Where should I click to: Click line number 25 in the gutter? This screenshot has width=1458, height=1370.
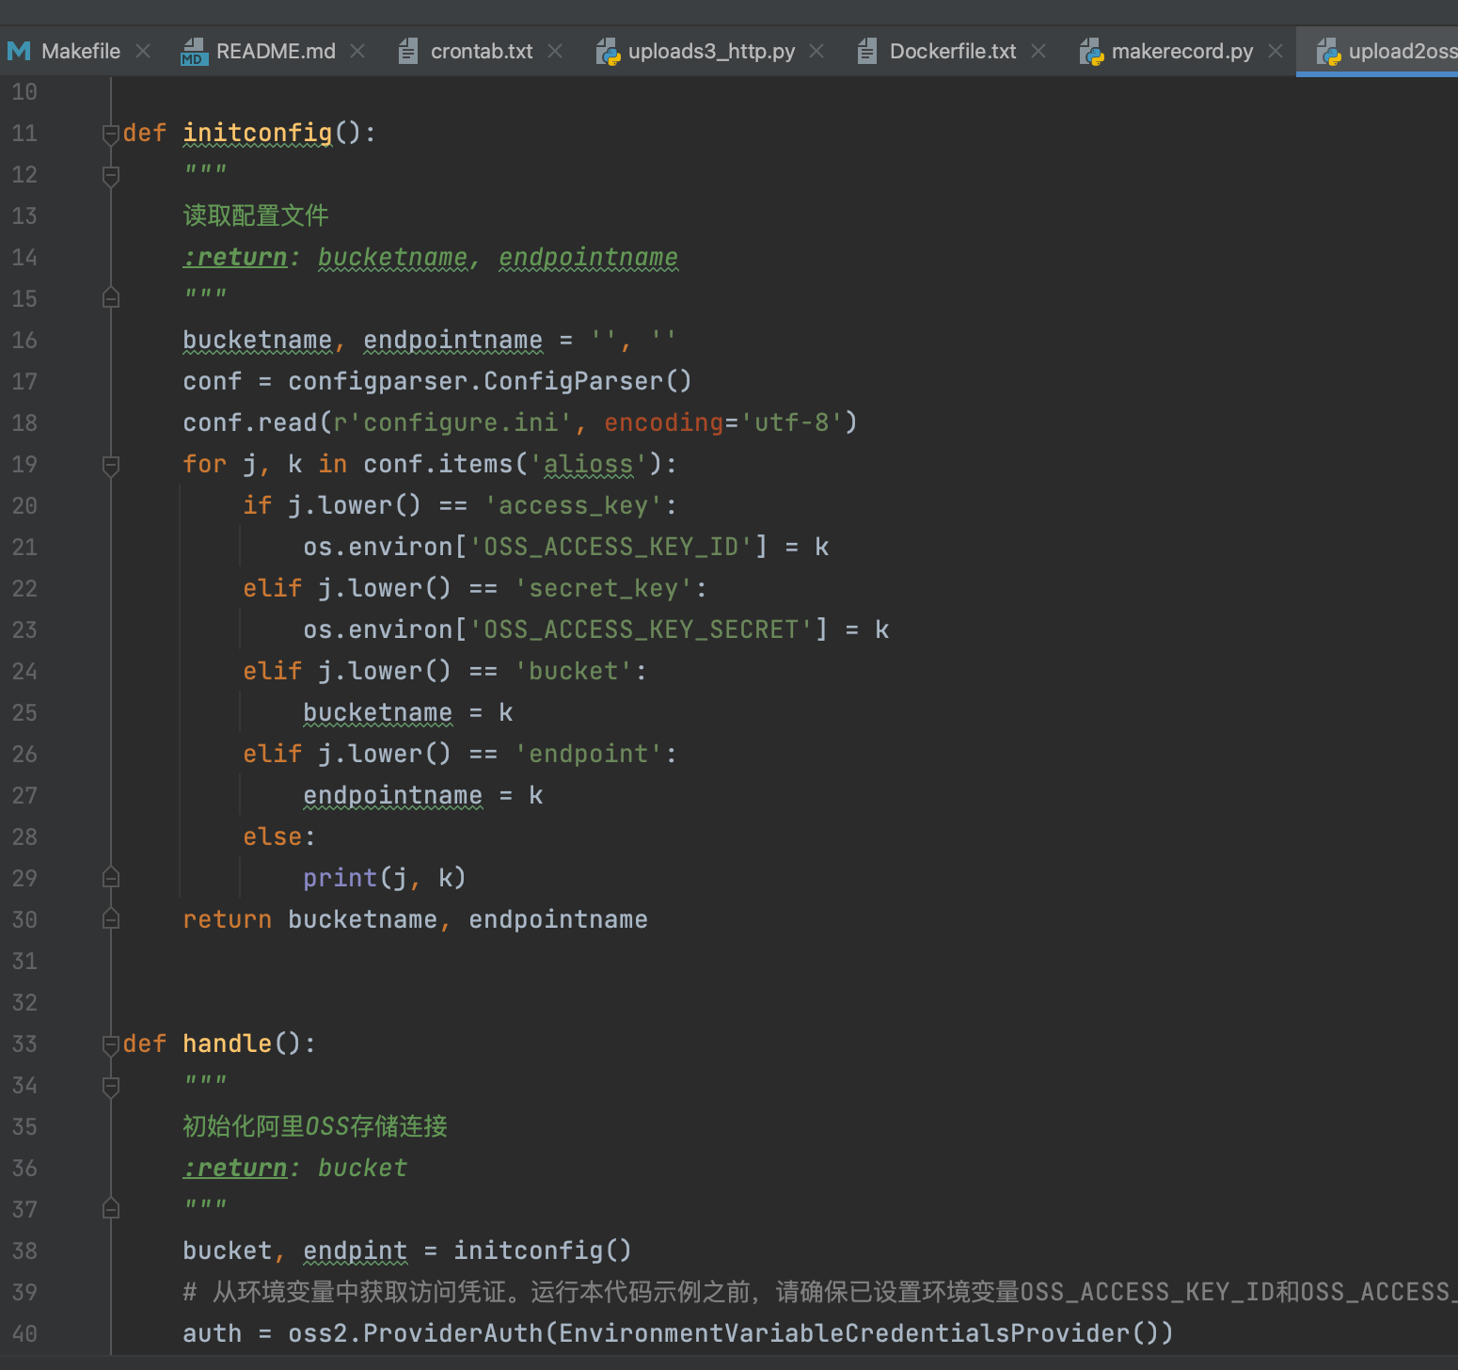coord(24,713)
